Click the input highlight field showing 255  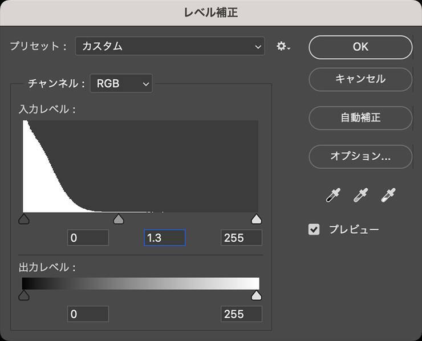tap(241, 238)
